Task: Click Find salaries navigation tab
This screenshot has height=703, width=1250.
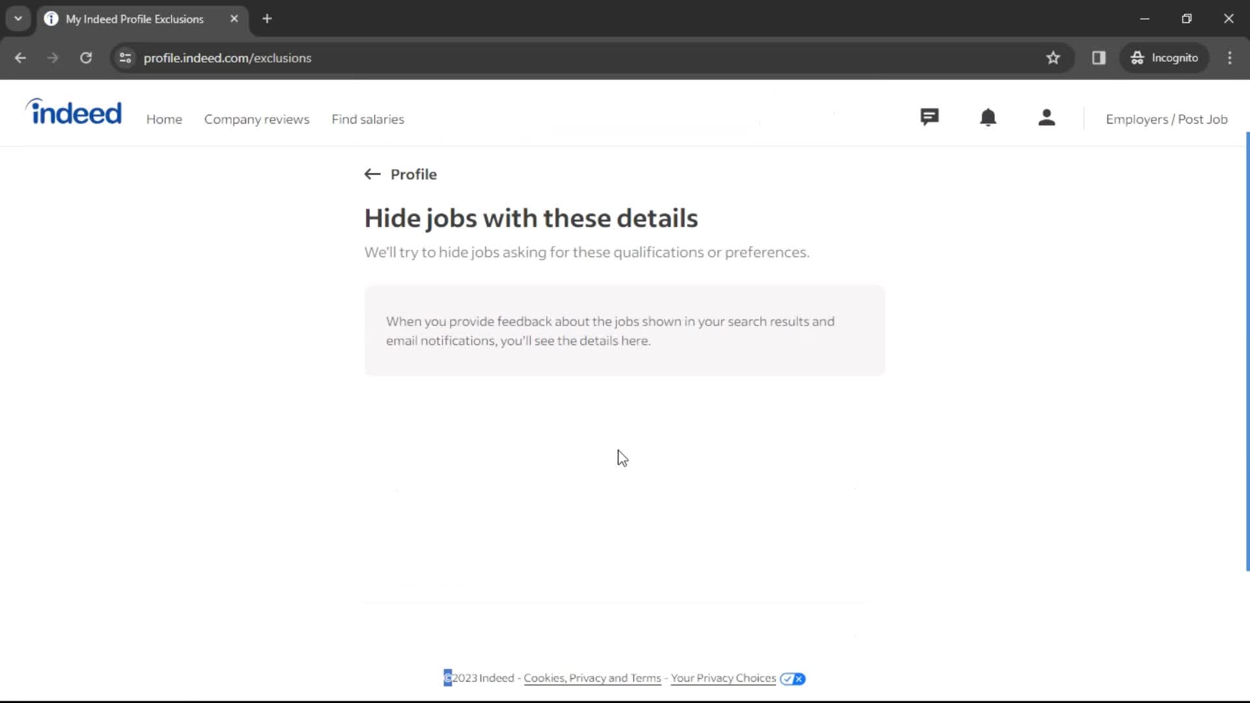Action: pos(368,118)
